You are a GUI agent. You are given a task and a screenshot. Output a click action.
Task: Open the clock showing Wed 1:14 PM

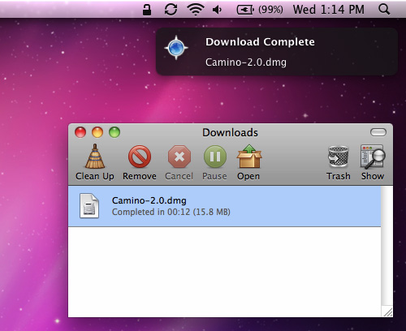pos(329,10)
